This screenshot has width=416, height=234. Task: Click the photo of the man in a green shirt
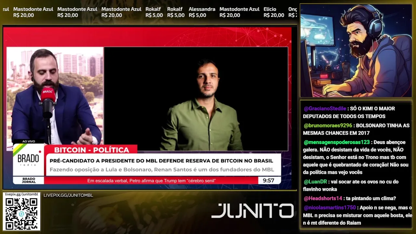coord(196,99)
